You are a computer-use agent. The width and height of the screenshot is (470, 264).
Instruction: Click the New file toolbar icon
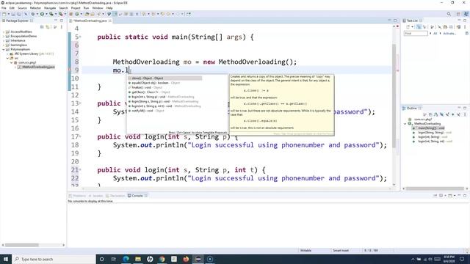(x=4, y=14)
